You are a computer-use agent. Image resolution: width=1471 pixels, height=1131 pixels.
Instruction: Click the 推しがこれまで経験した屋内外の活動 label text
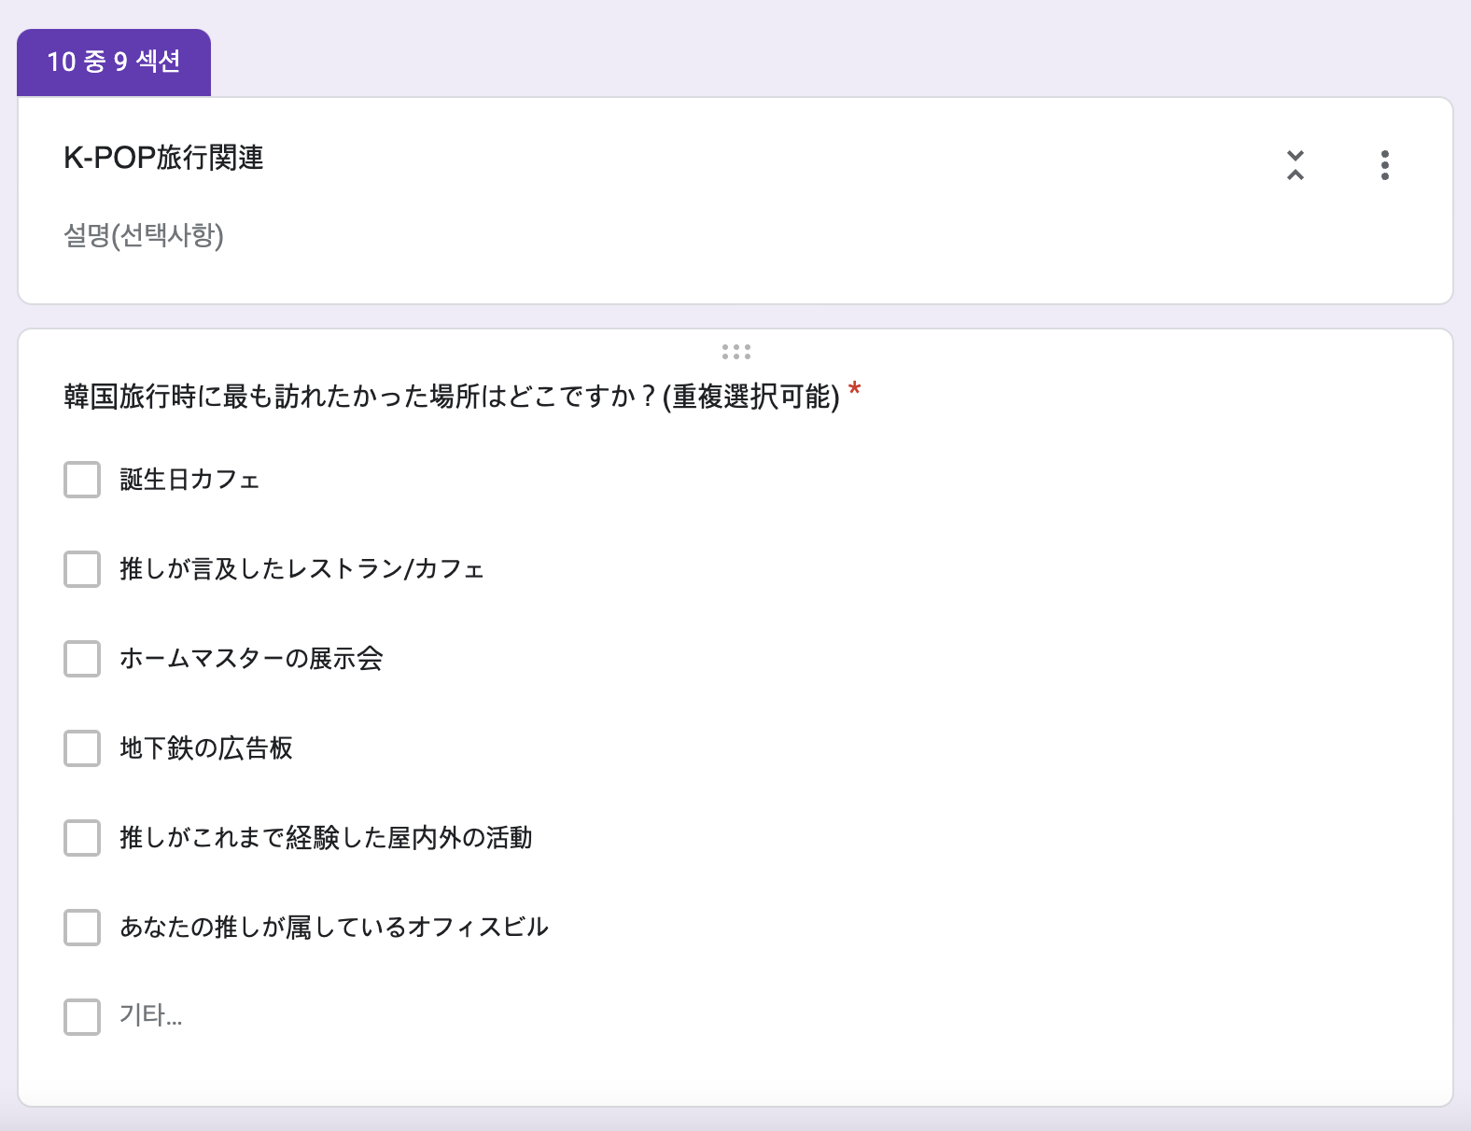coord(326,838)
